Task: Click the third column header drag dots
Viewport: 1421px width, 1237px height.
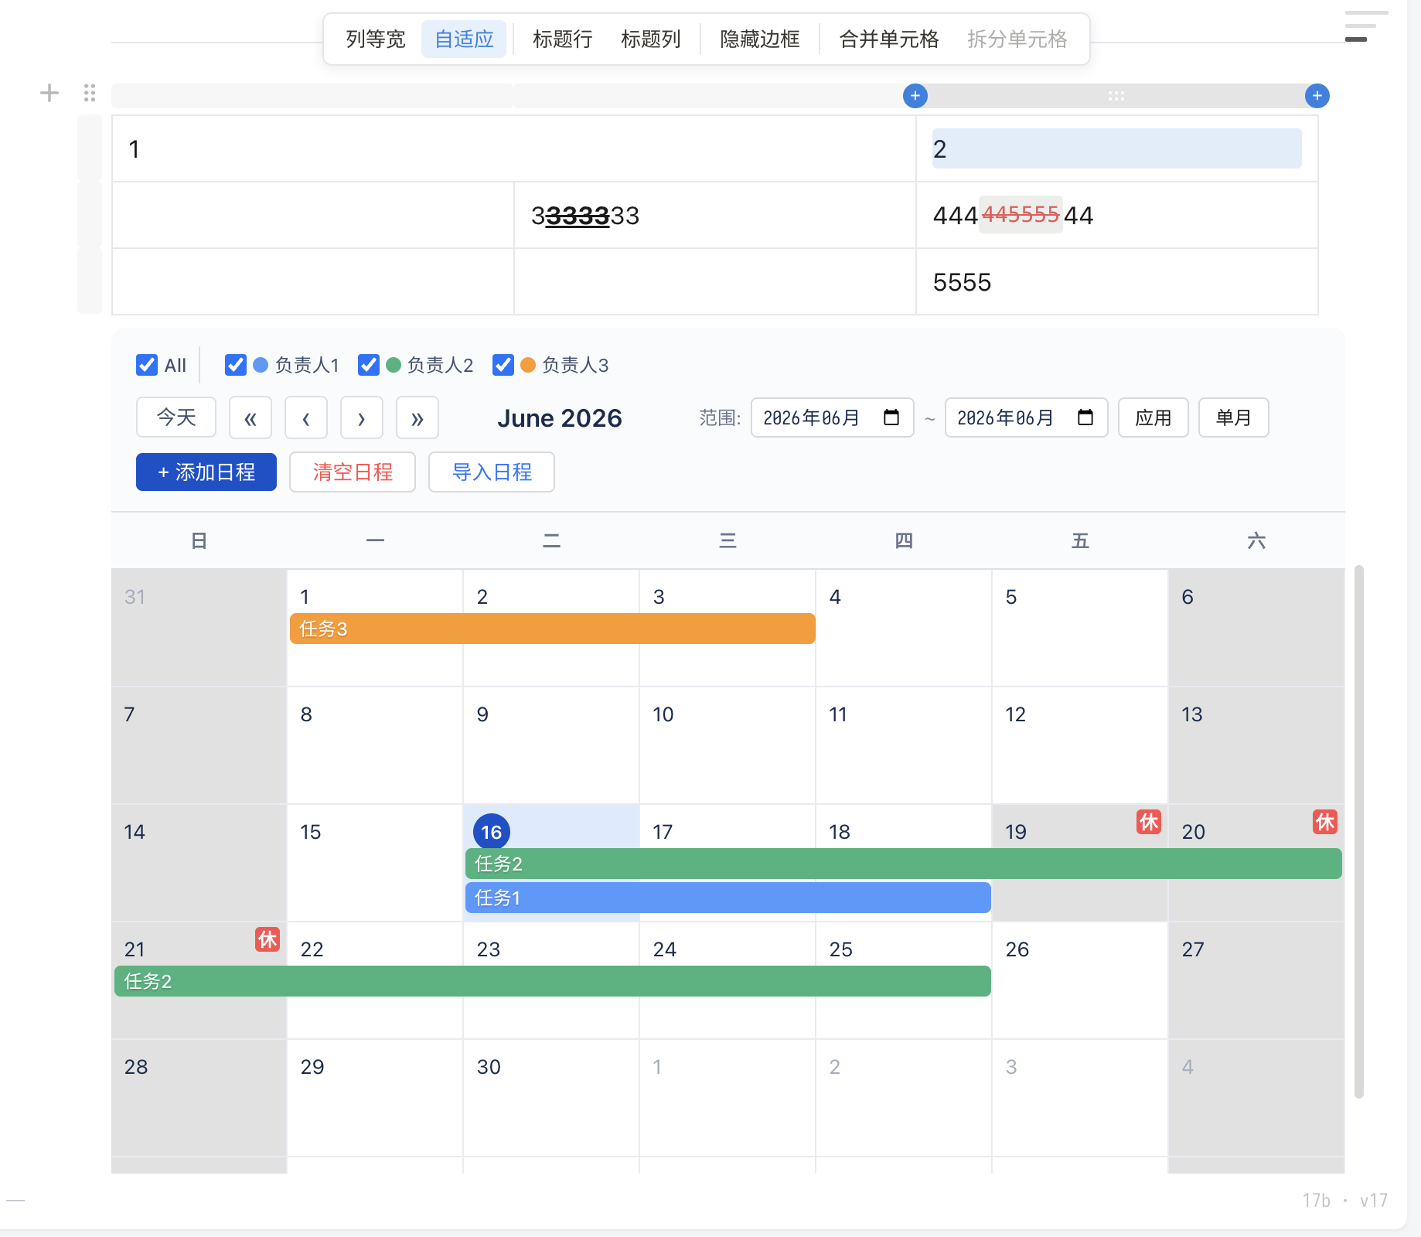Action: [1116, 96]
